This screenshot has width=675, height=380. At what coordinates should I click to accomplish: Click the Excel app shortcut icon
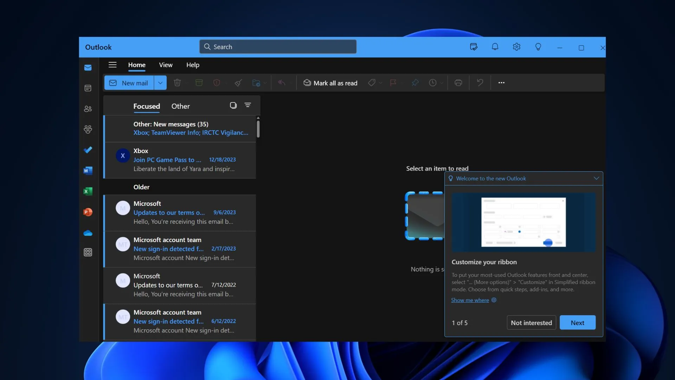click(x=88, y=191)
